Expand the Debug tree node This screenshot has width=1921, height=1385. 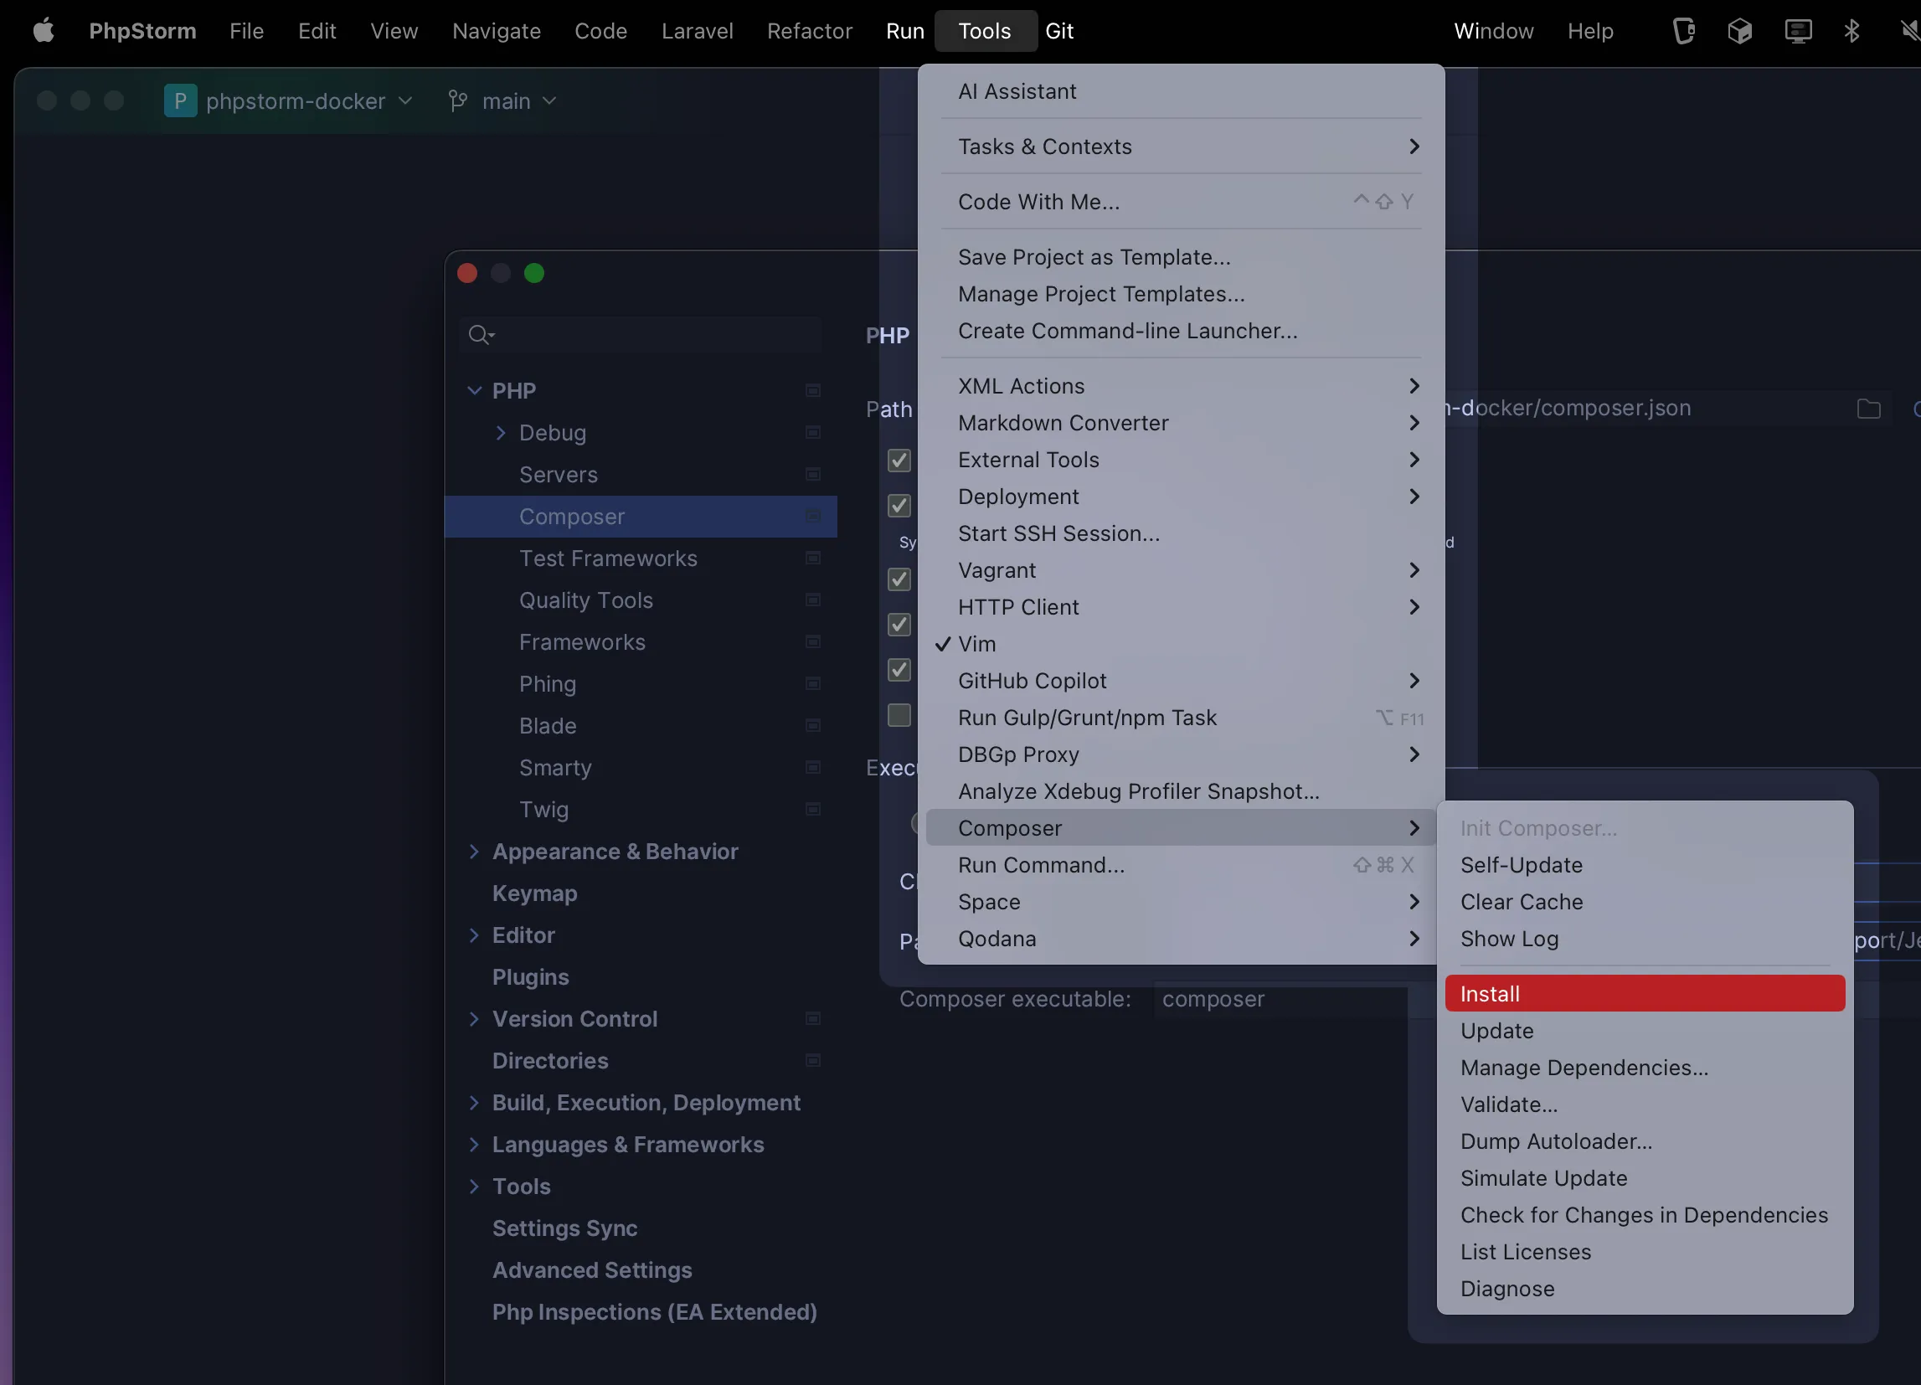pos(501,433)
